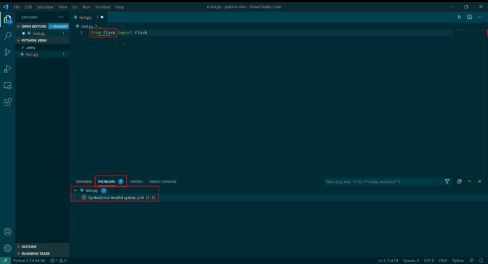Open the Selection menu
The width and height of the screenshot is (488, 264).
click(45, 7)
